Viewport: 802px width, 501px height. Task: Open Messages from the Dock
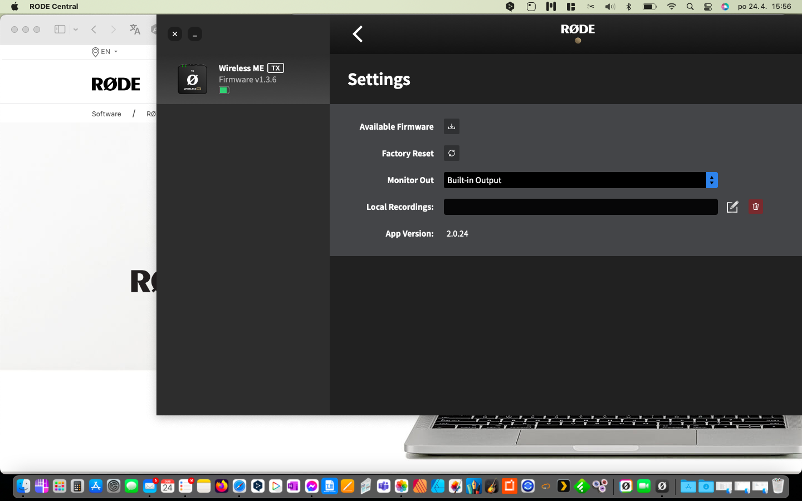[x=131, y=486]
